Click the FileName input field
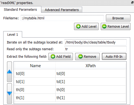 click(62, 18)
